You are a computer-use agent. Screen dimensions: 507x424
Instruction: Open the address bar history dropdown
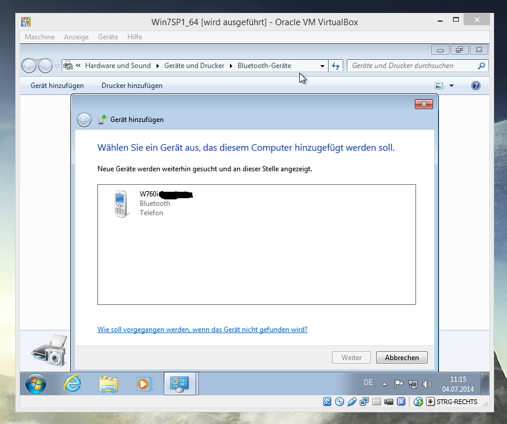tap(322, 66)
